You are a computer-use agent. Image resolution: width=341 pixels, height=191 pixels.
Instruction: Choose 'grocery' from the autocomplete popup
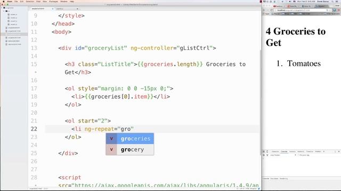coord(130,150)
